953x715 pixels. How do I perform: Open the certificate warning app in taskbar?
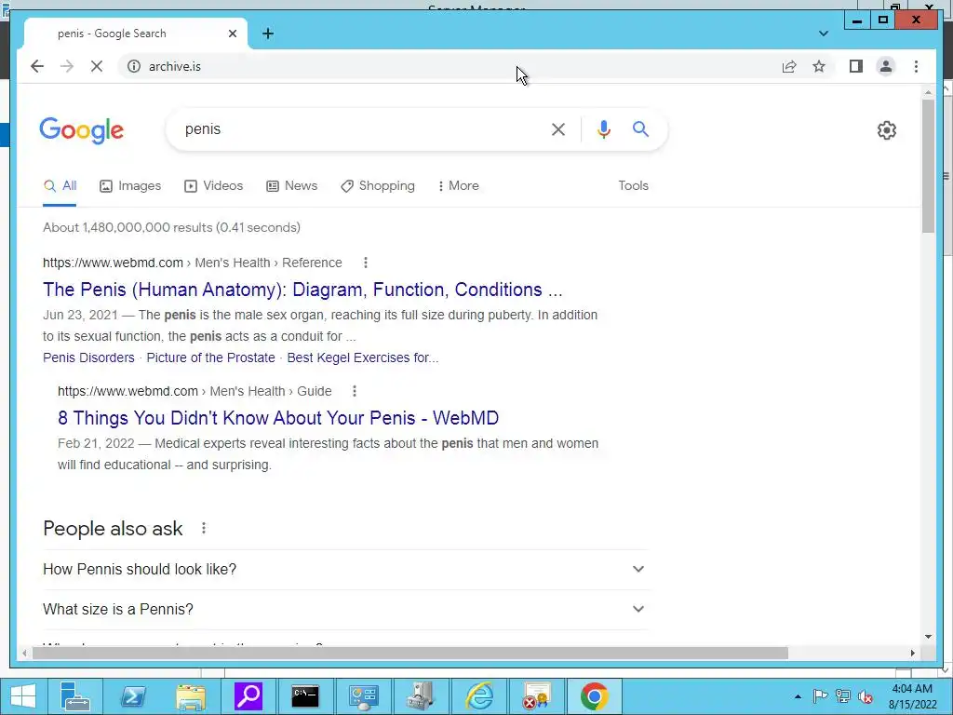tap(536, 696)
